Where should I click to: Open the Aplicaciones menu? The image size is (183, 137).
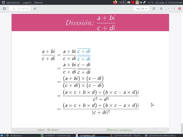(x=13, y=3)
